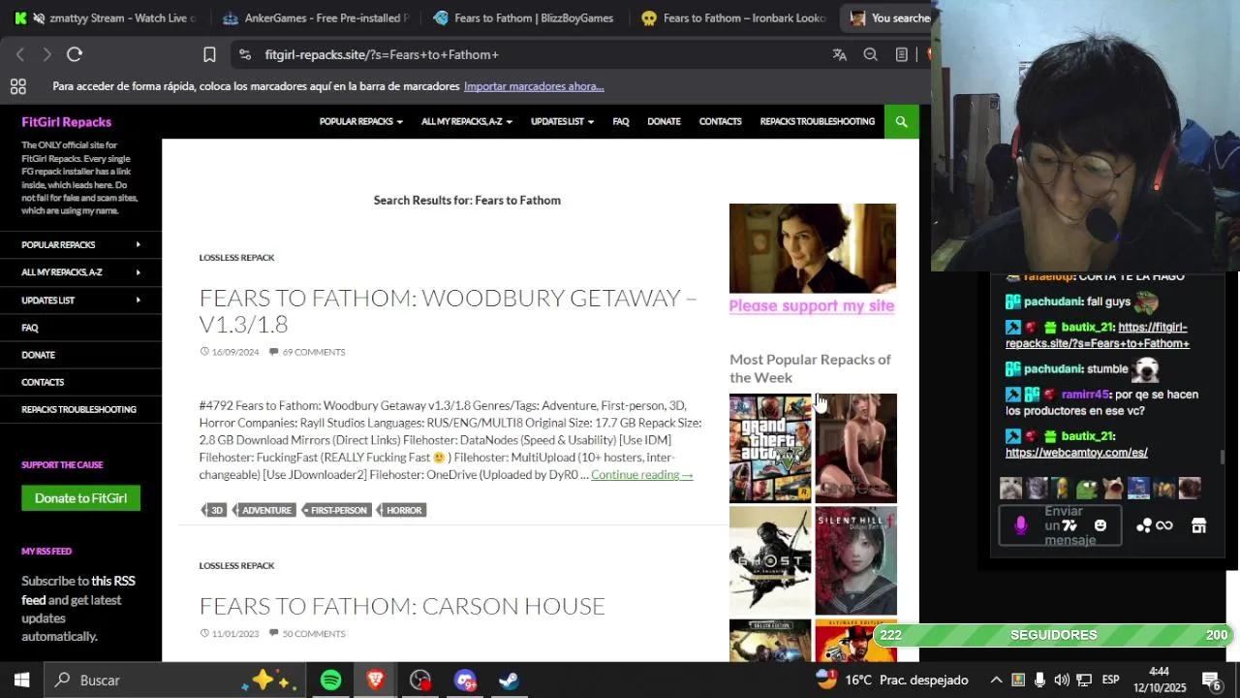This screenshot has height=698, width=1240.
Task: Open the Ghost of Tsushima repack thumbnail
Action: click(770, 560)
